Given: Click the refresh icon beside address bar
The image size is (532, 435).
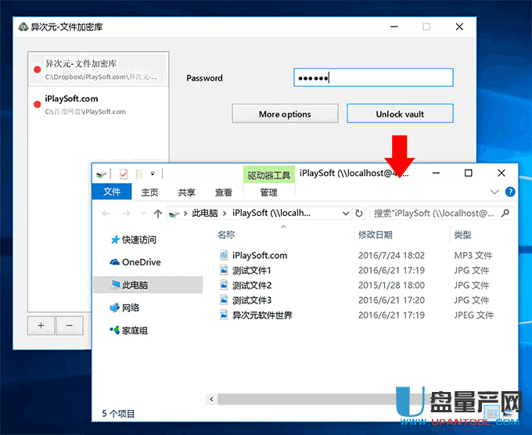Looking at the screenshot, I should [x=359, y=213].
